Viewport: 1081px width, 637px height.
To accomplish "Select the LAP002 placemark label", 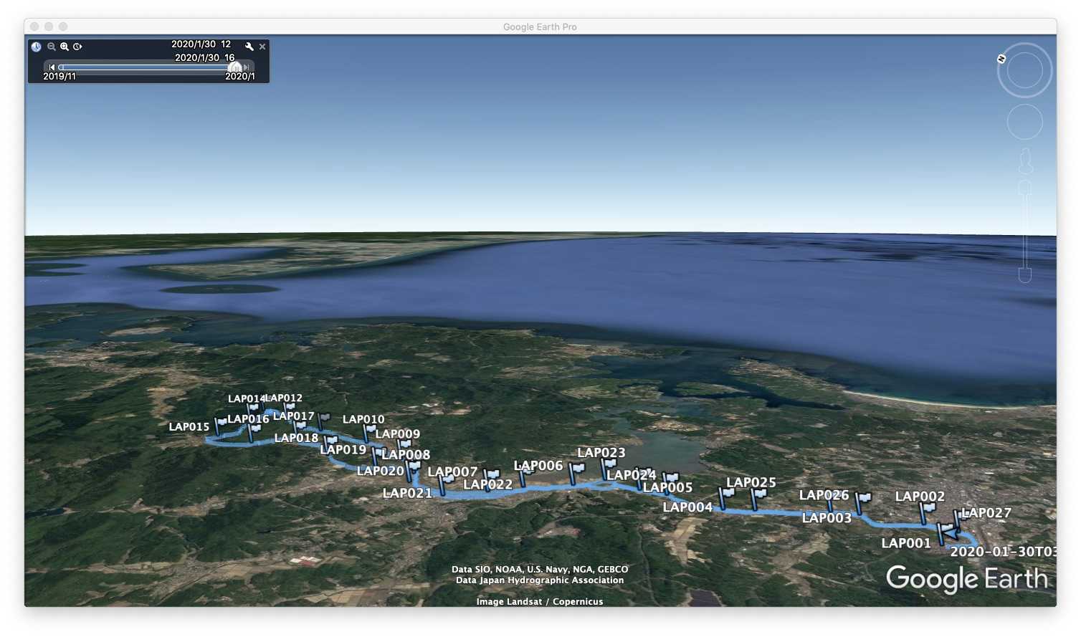I will [920, 497].
